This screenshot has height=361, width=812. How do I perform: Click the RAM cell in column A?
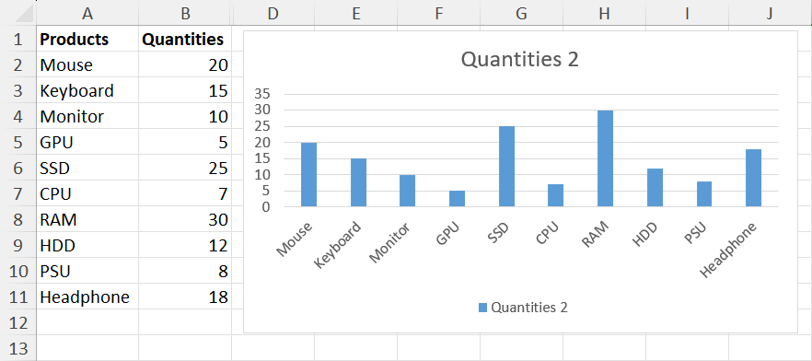coord(87,220)
